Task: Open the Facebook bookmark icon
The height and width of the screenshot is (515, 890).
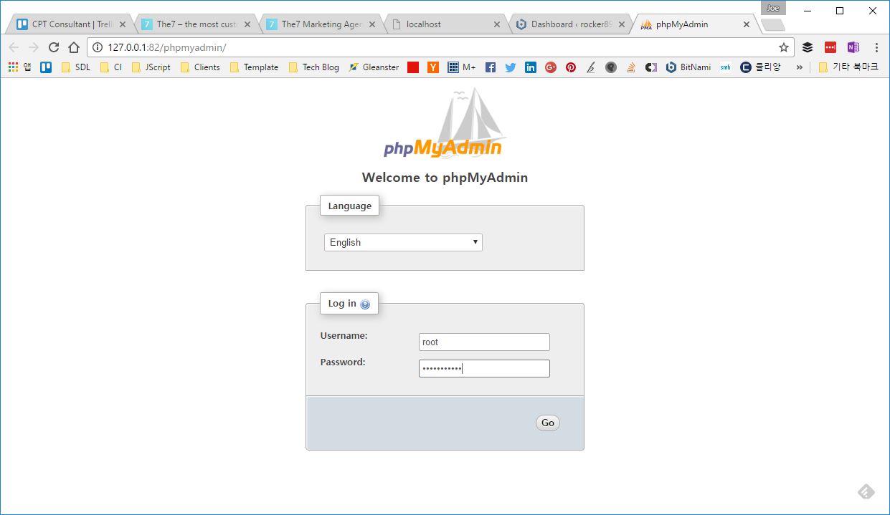Action: 491,67
